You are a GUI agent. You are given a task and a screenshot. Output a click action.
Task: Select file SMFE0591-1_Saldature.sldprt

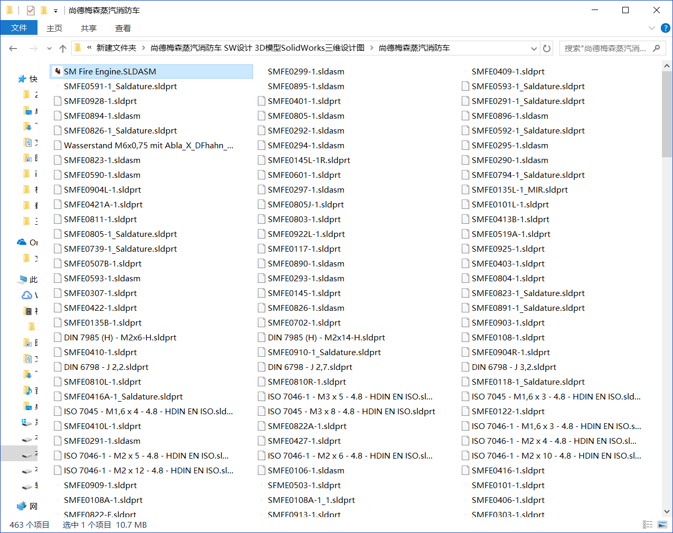(120, 86)
